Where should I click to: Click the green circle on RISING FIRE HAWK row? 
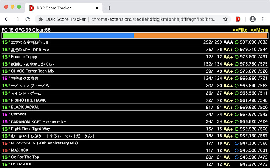pos(237,100)
